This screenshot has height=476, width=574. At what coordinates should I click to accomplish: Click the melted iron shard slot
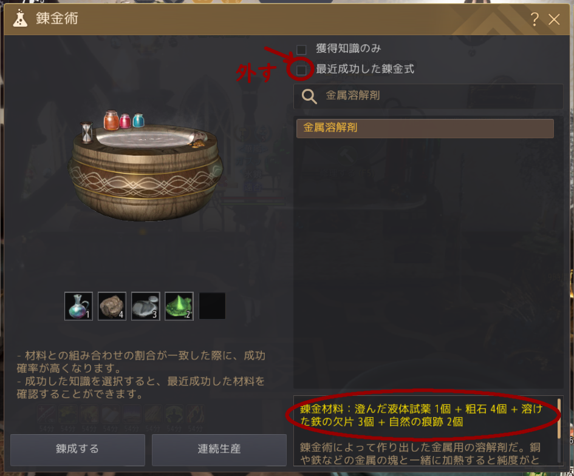click(x=146, y=306)
